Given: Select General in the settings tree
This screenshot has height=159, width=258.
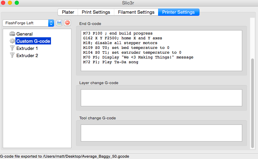Looking at the screenshot, I should point(24,34).
